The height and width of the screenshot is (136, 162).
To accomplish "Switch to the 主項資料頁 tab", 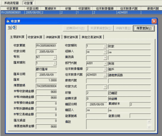I will point(17,37).
